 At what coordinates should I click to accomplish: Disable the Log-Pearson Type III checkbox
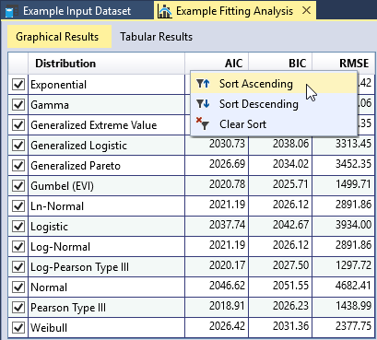pyautogui.click(x=18, y=266)
